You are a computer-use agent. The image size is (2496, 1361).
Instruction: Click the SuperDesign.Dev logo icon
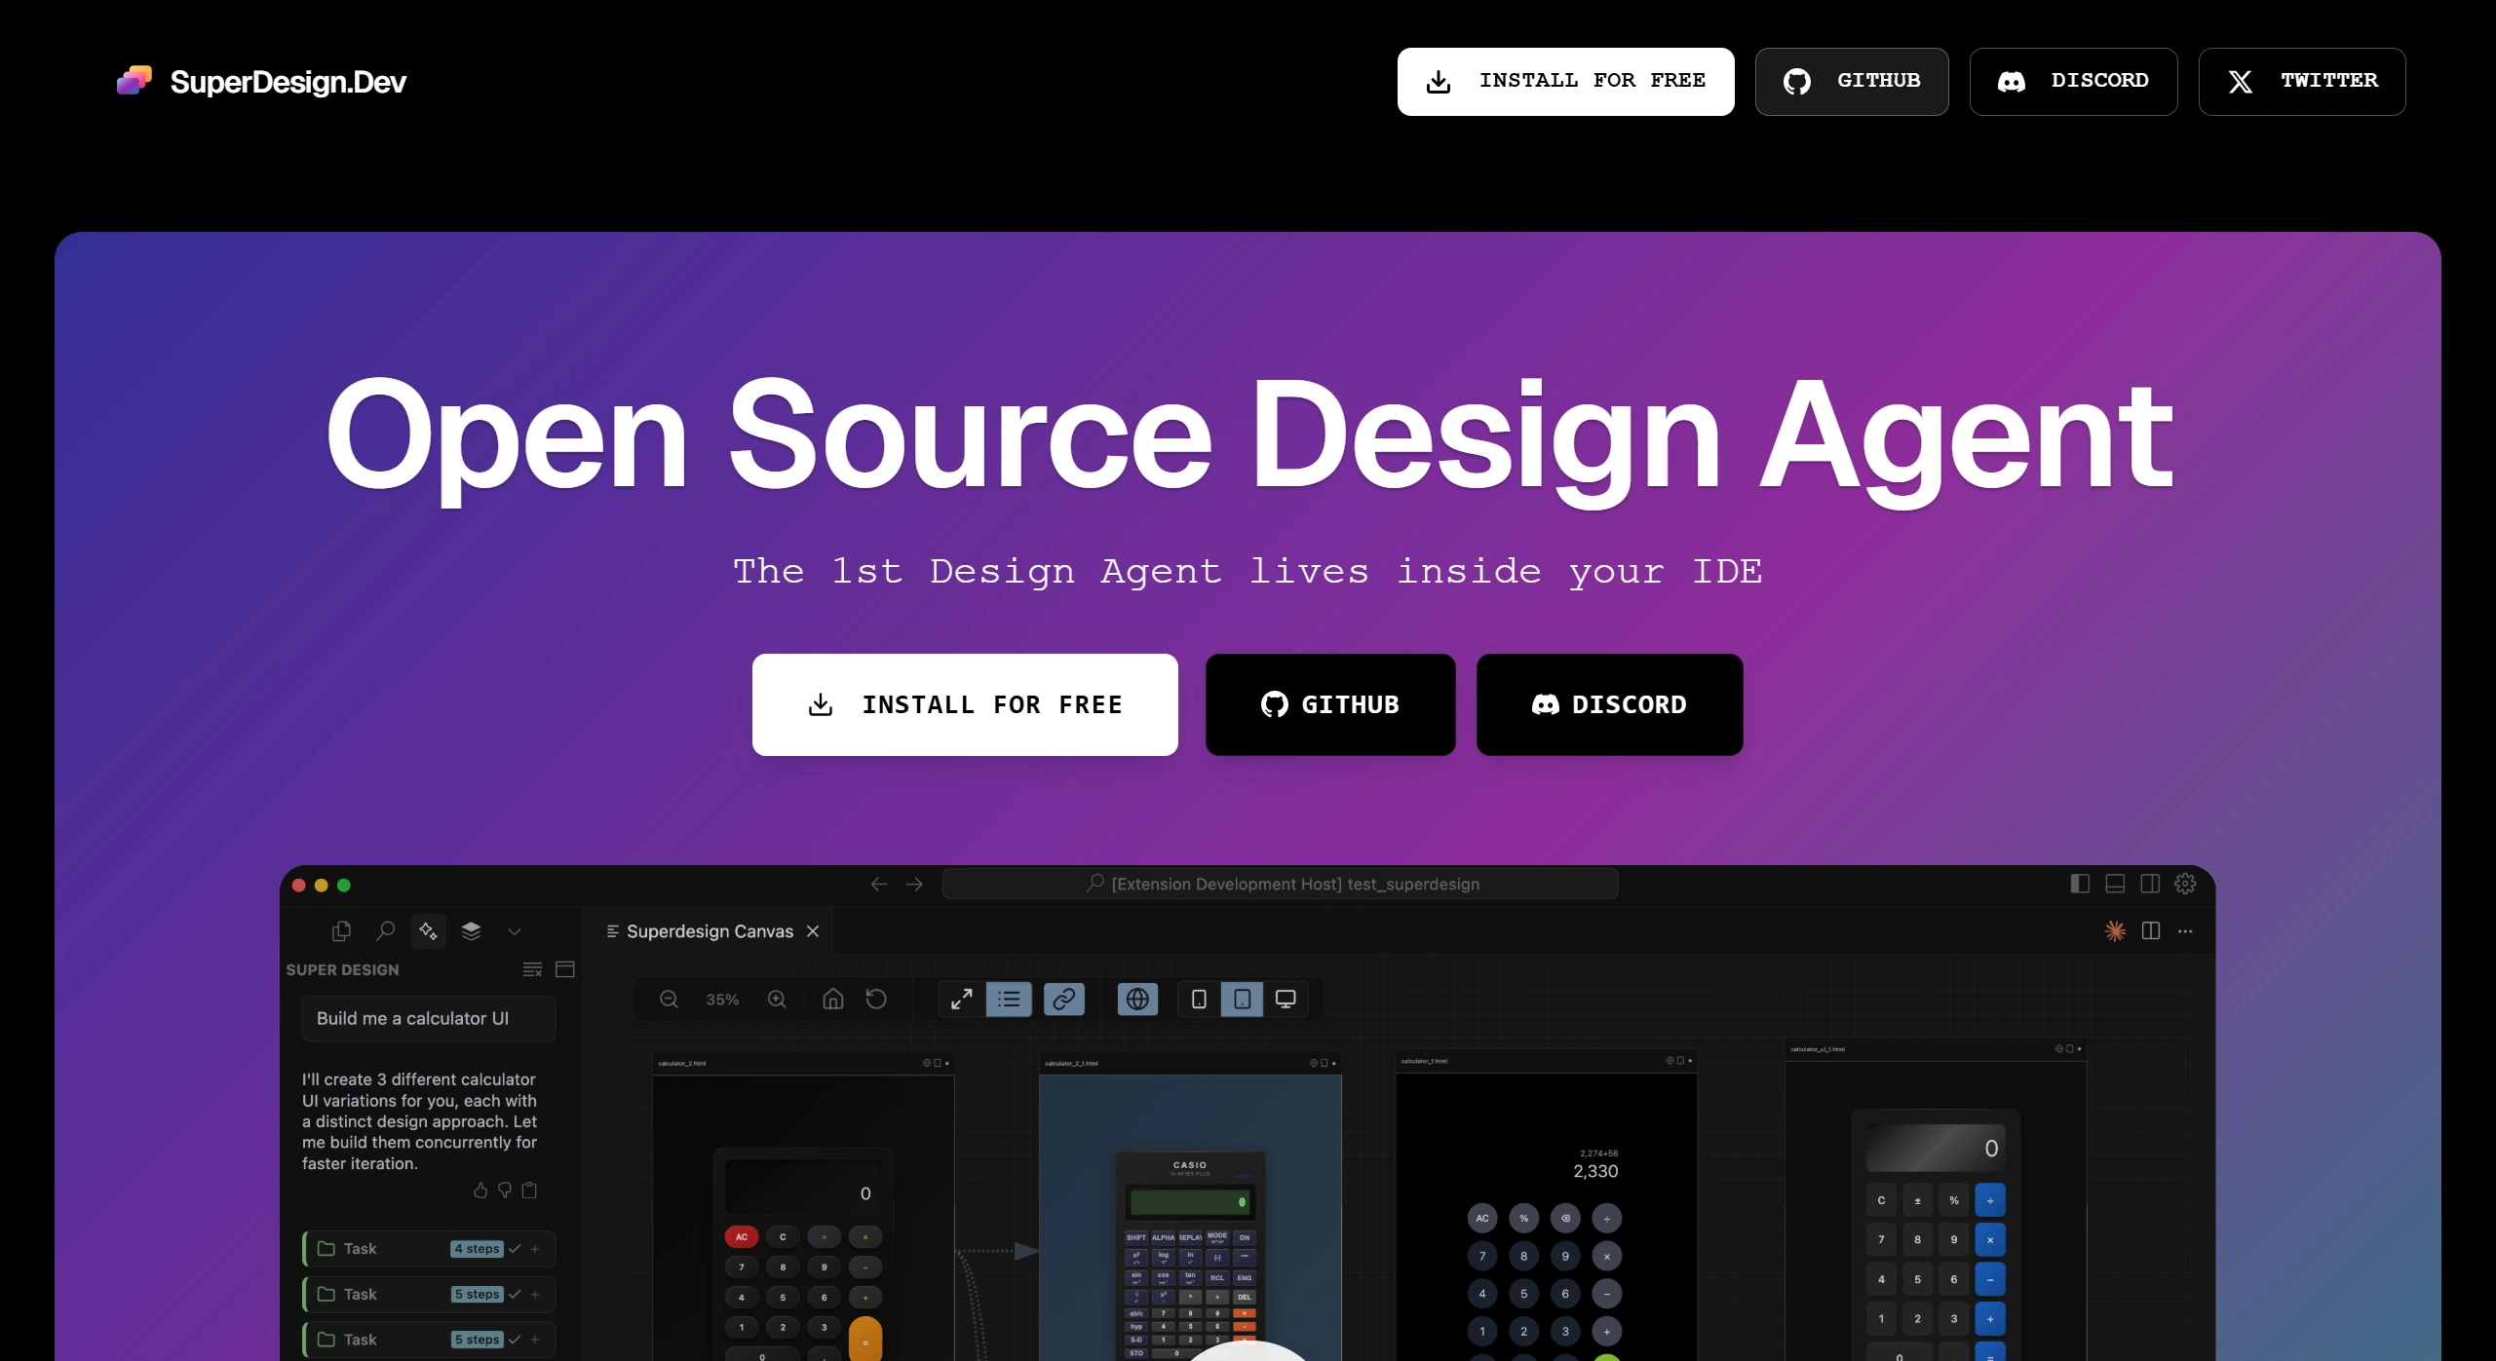(x=134, y=81)
